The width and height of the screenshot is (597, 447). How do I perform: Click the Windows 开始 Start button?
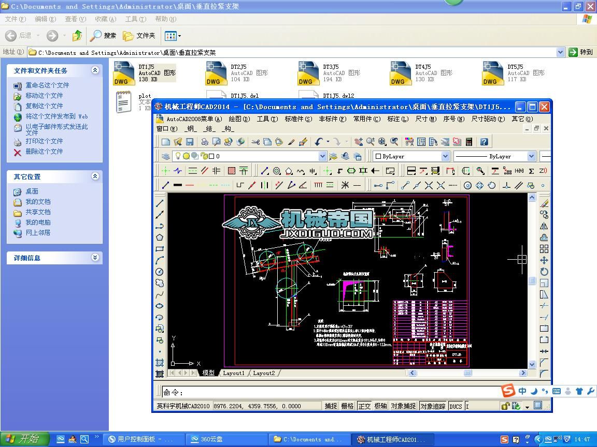[x=24, y=439]
